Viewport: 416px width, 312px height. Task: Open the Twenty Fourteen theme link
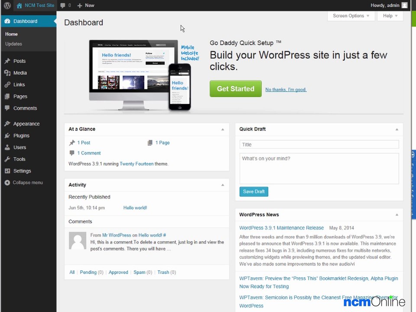136,164
